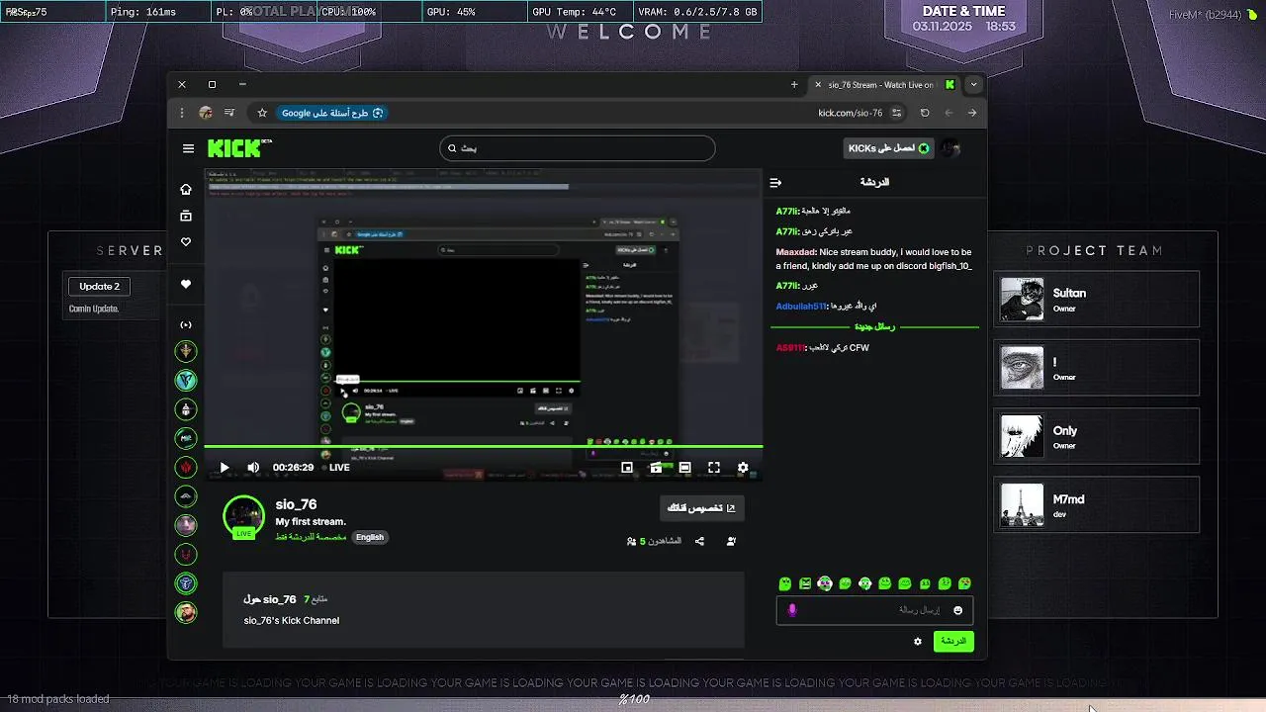Click the green stream progress bar

pyautogui.click(x=483, y=447)
